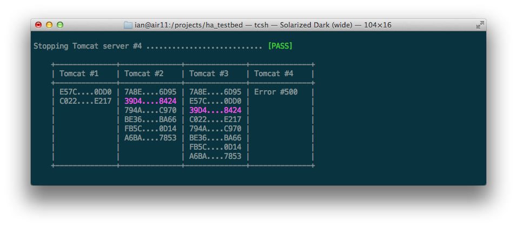Click 7A8E....6D95 in the Tomcat #2 column
Screen dimensions: 517x228
point(150,92)
